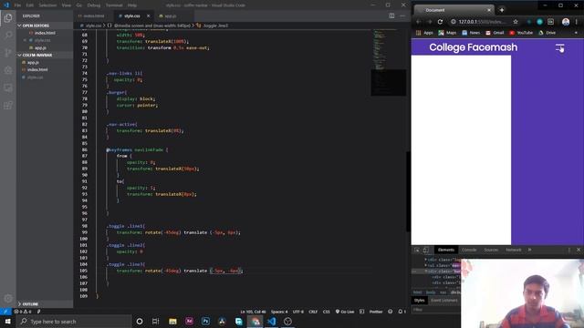584x328 pixels.
Task: Open index.html under Open Editors
Action: point(45,33)
